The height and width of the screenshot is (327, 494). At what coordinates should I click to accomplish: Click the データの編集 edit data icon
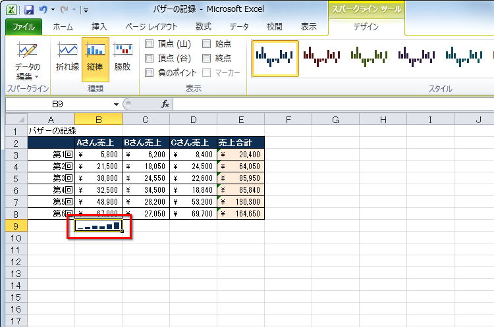click(x=27, y=59)
